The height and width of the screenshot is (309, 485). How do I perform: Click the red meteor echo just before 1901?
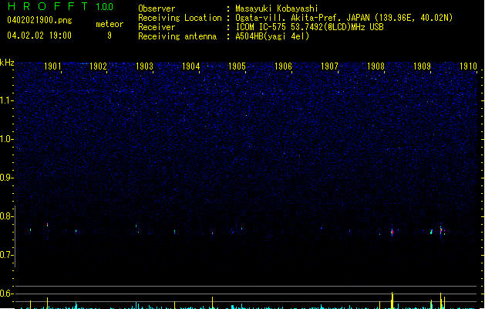coord(47,224)
